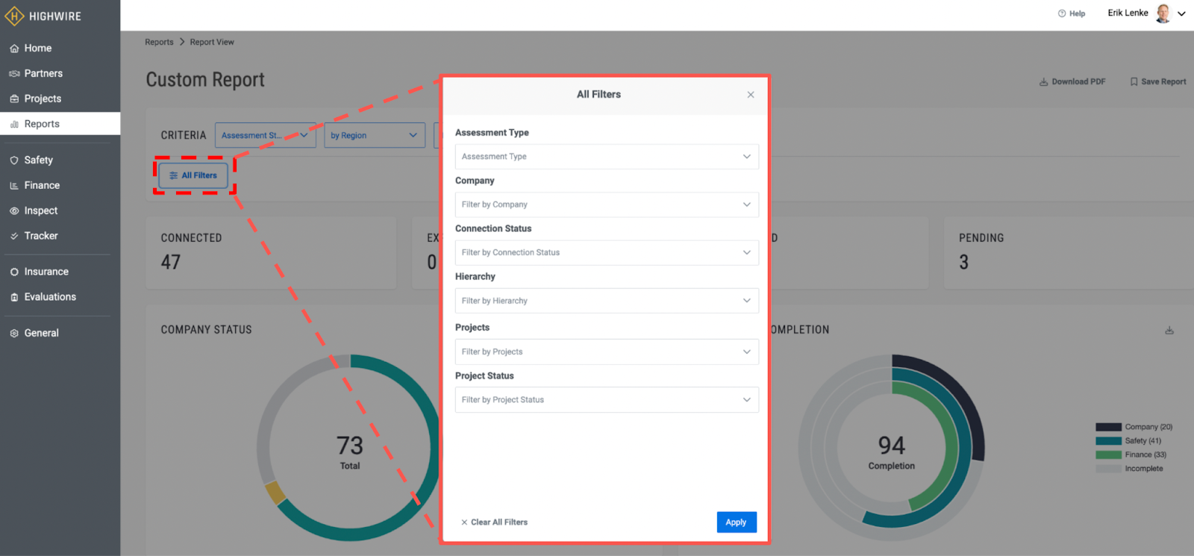Select Evaluations in the sidebar
1194x556 pixels.
(50, 297)
